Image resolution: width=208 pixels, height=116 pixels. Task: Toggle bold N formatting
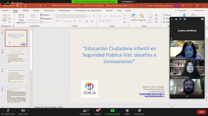pyautogui.click(x=57, y=21)
